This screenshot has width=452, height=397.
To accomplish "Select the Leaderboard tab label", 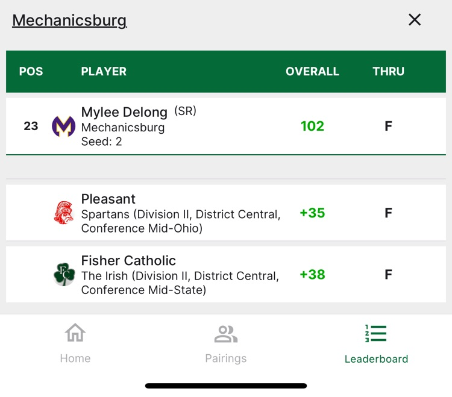I will coord(376,359).
